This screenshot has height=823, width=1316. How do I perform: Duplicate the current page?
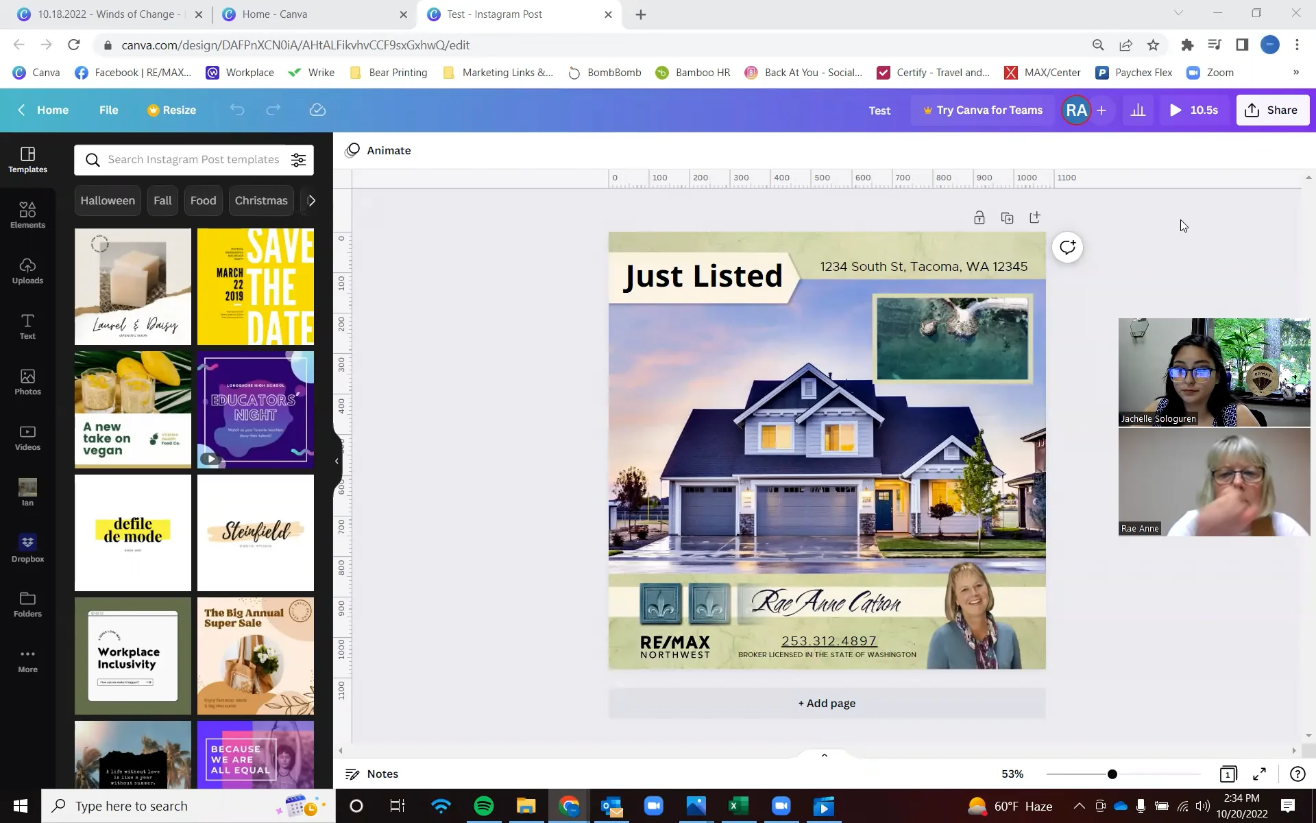click(1007, 217)
